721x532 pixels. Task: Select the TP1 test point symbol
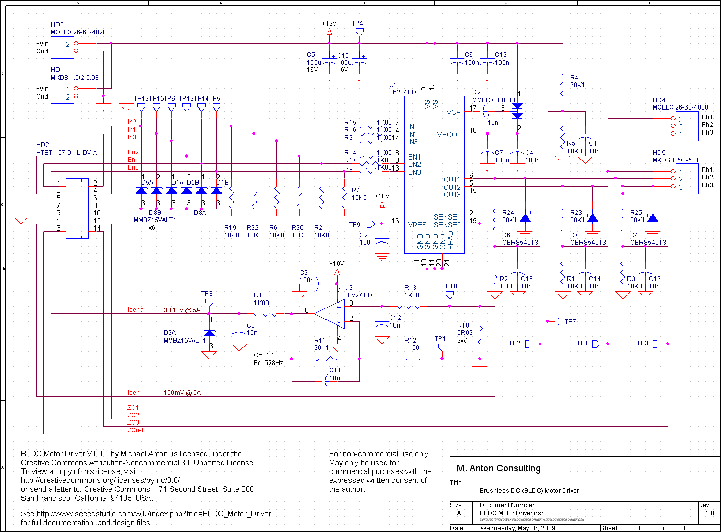[x=597, y=344]
